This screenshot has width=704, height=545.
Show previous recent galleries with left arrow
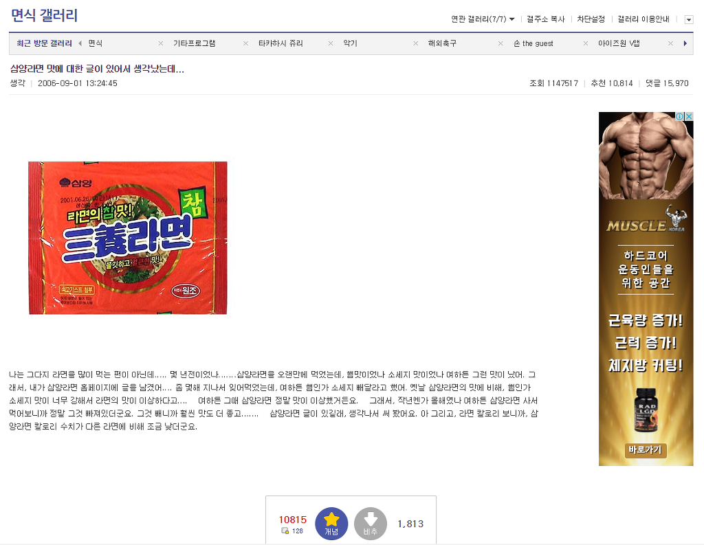click(80, 43)
